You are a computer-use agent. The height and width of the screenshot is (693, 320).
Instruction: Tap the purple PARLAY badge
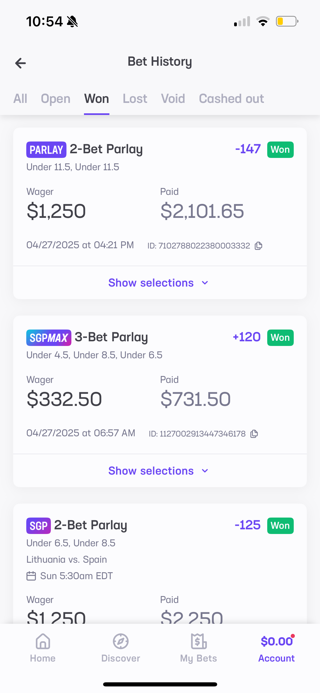46,150
